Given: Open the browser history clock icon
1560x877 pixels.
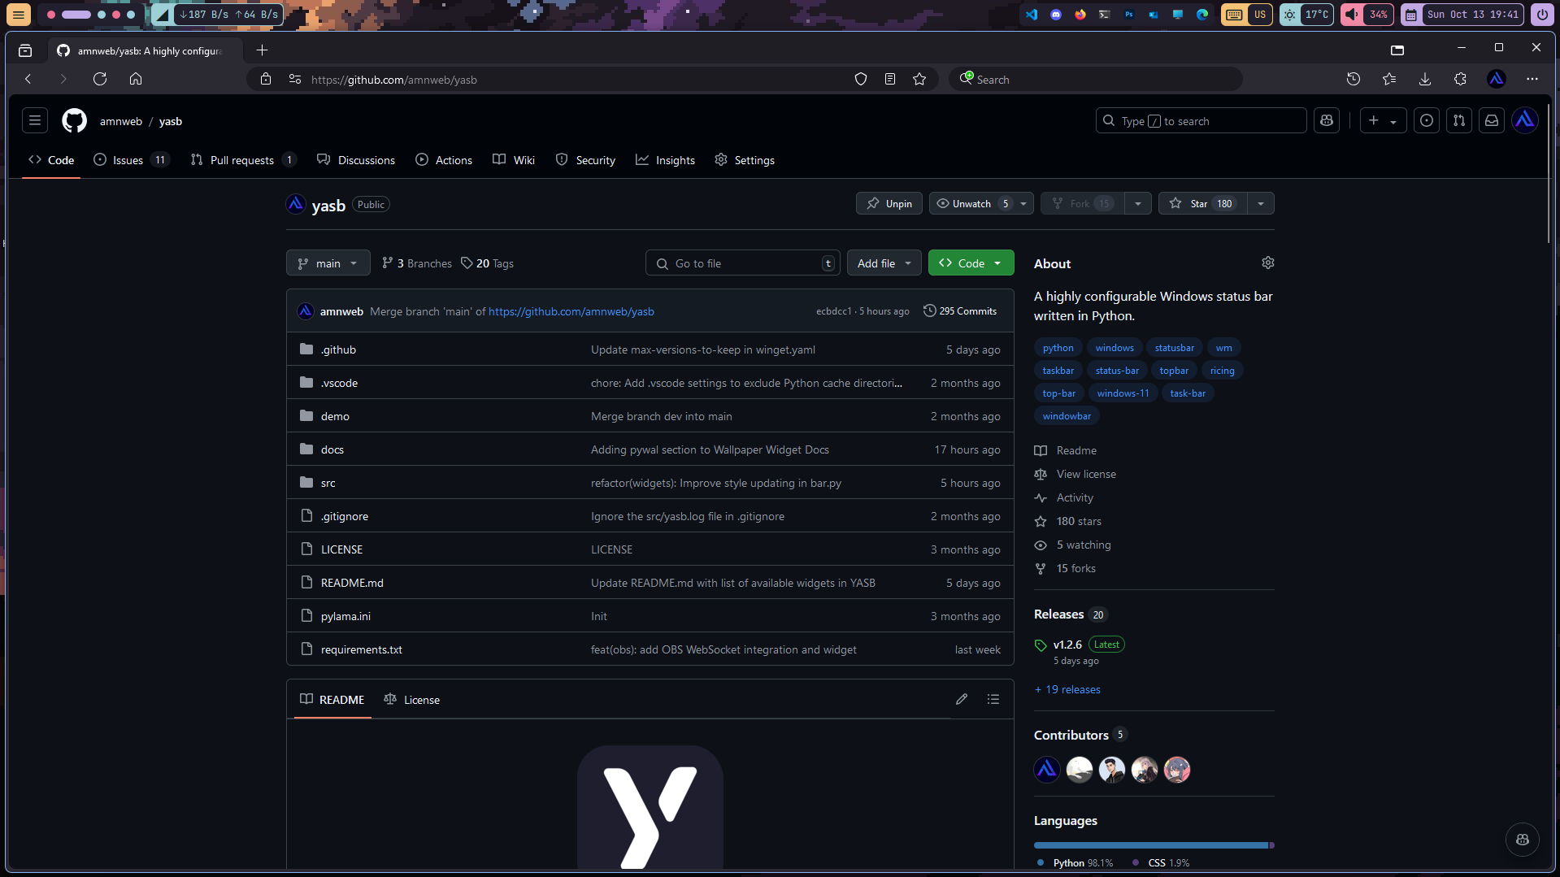Looking at the screenshot, I should click(1354, 79).
